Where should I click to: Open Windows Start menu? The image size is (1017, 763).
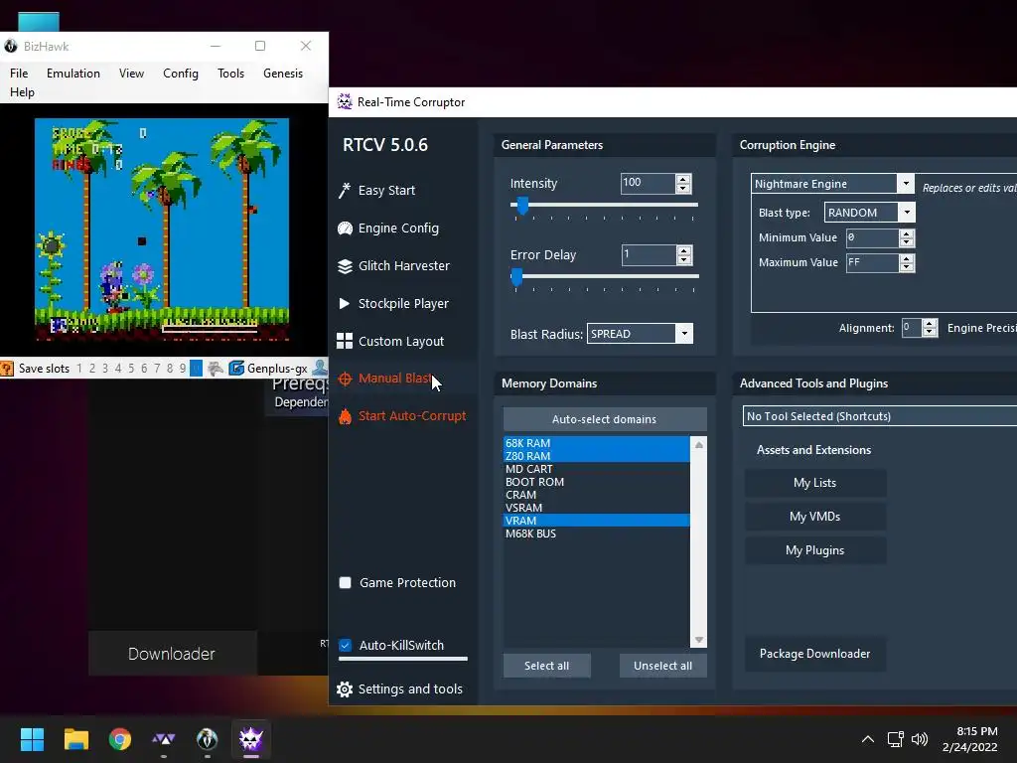tap(32, 739)
